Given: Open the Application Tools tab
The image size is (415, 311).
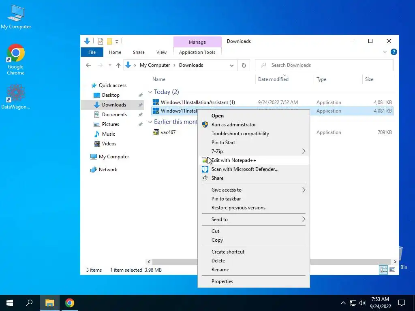Looking at the screenshot, I should tap(197, 52).
